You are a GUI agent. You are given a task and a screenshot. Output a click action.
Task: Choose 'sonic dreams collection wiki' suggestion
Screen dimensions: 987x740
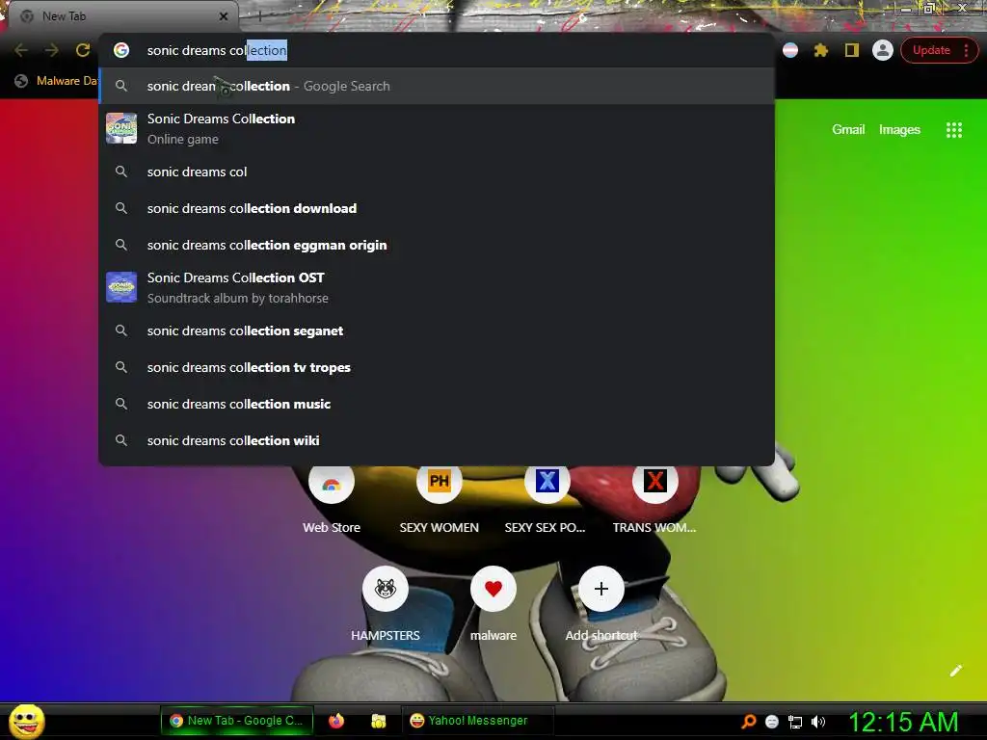(x=437, y=440)
